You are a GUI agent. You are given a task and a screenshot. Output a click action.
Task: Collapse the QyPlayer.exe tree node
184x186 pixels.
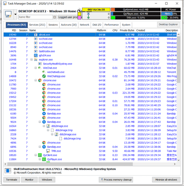40,159
